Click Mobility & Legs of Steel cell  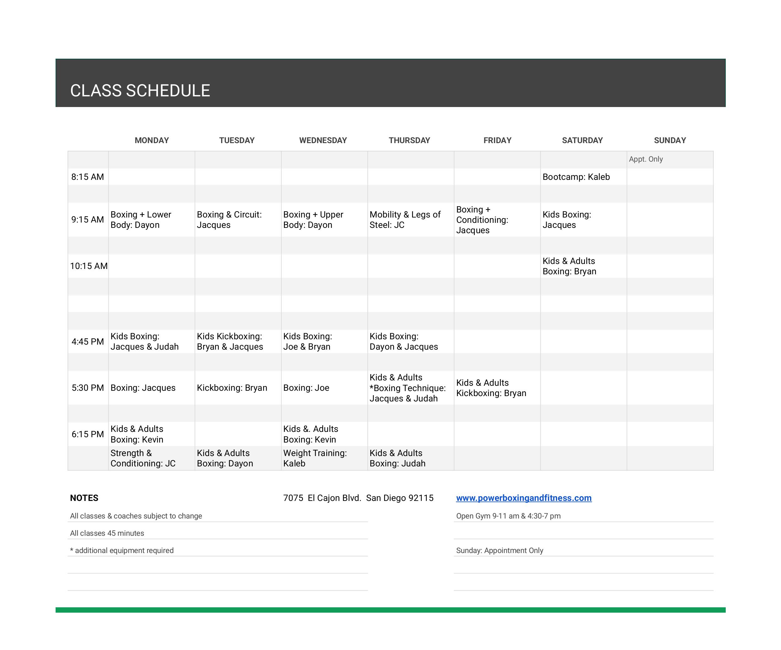click(405, 220)
